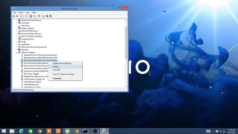
Task: Open the OBS taskbar icon
Action: (95, 131)
